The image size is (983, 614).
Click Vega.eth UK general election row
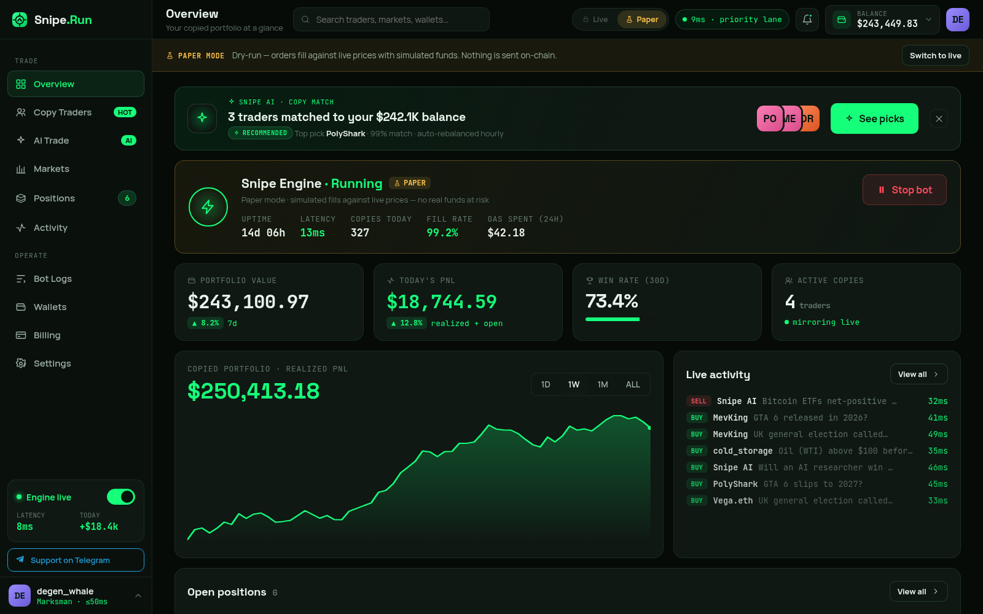tap(817, 500)
